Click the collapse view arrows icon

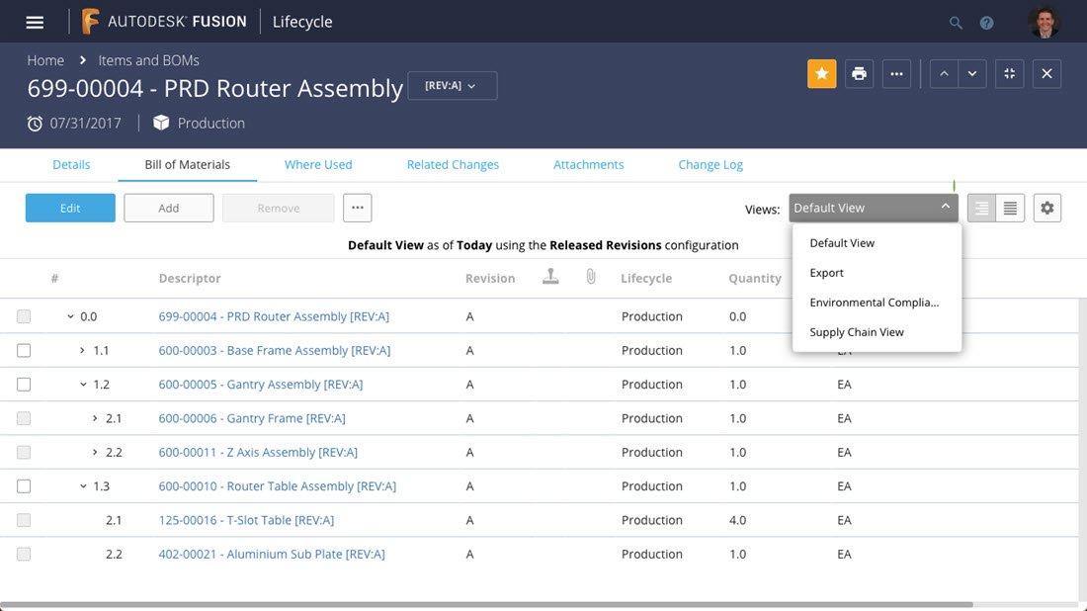(x=1009, y=73)
